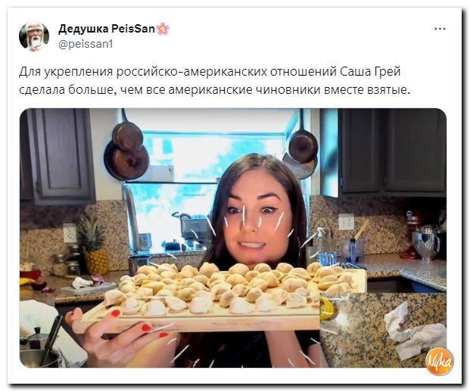Click the pineapple on the kitchen counter

[92, 244]
